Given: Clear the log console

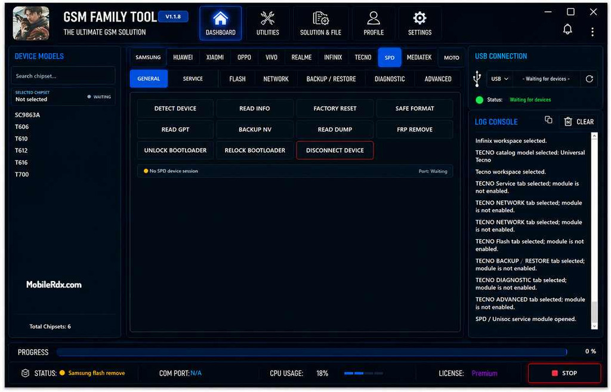Looking at the screenshot, I should pos(579,122).
